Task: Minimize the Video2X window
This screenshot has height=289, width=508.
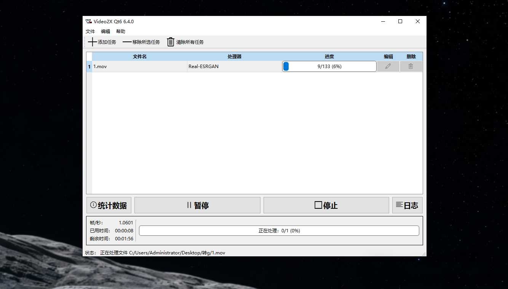Action: (383, 22)
